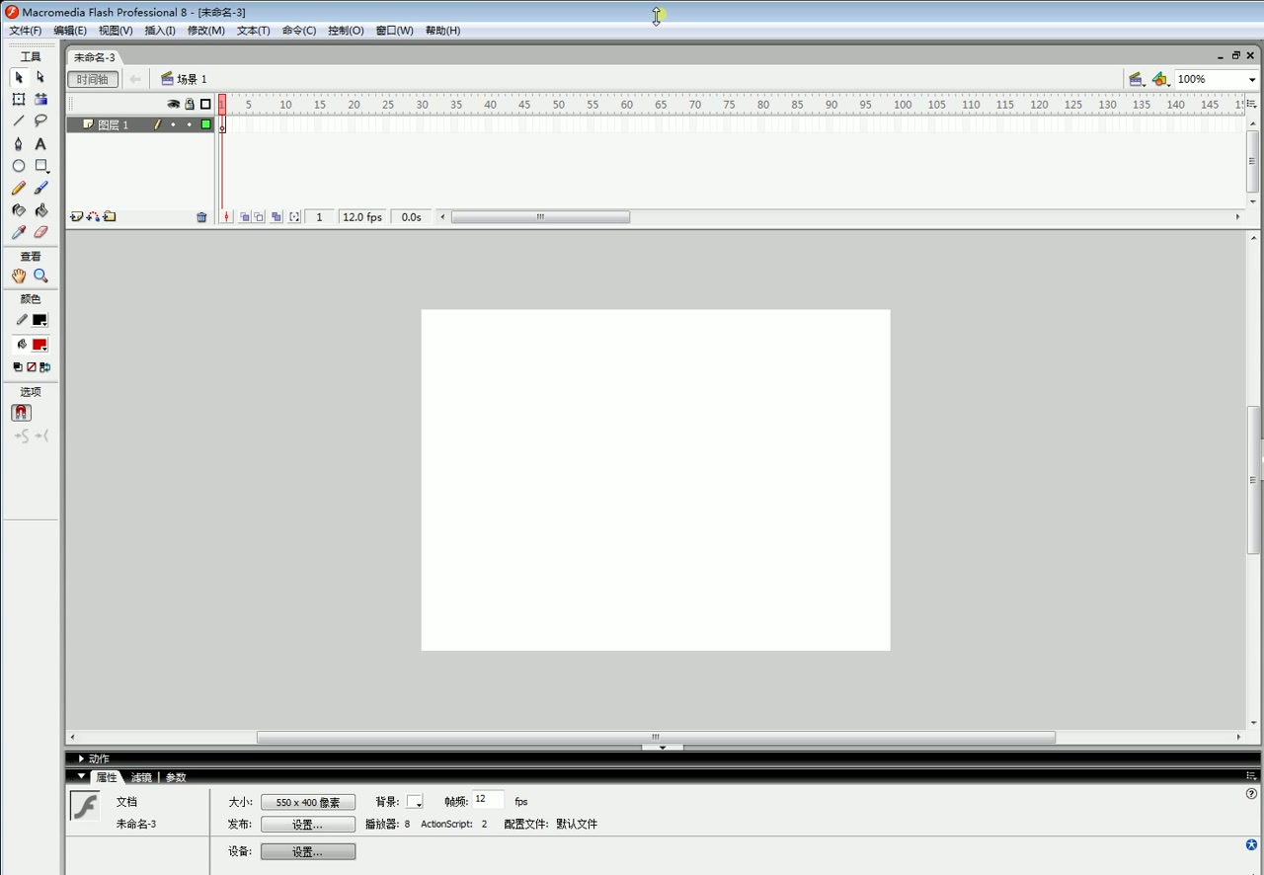
Task: Open the 窗口(W) menu
Action: coord(394,31)
